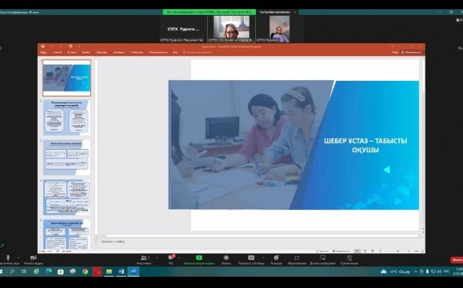This screenshot has height=288, width=463.
Task: Switch to the Insert ribbon tab
Action: click(71, 52)
